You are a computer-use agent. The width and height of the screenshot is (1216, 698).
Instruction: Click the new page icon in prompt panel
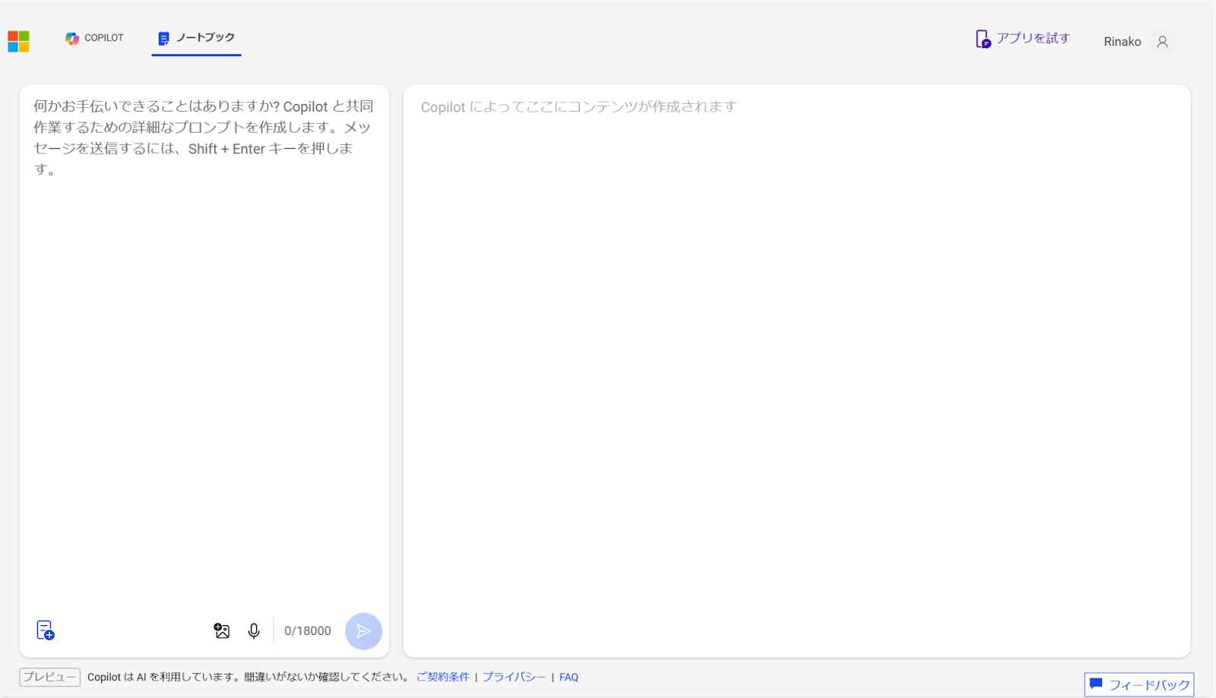(45, 630)
